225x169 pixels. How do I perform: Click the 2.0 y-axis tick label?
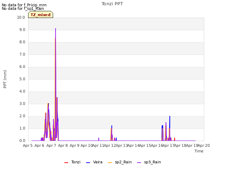point(22,116)
